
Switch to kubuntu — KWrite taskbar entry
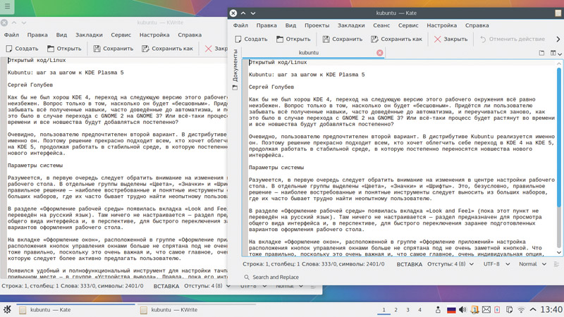click(197, 310)
